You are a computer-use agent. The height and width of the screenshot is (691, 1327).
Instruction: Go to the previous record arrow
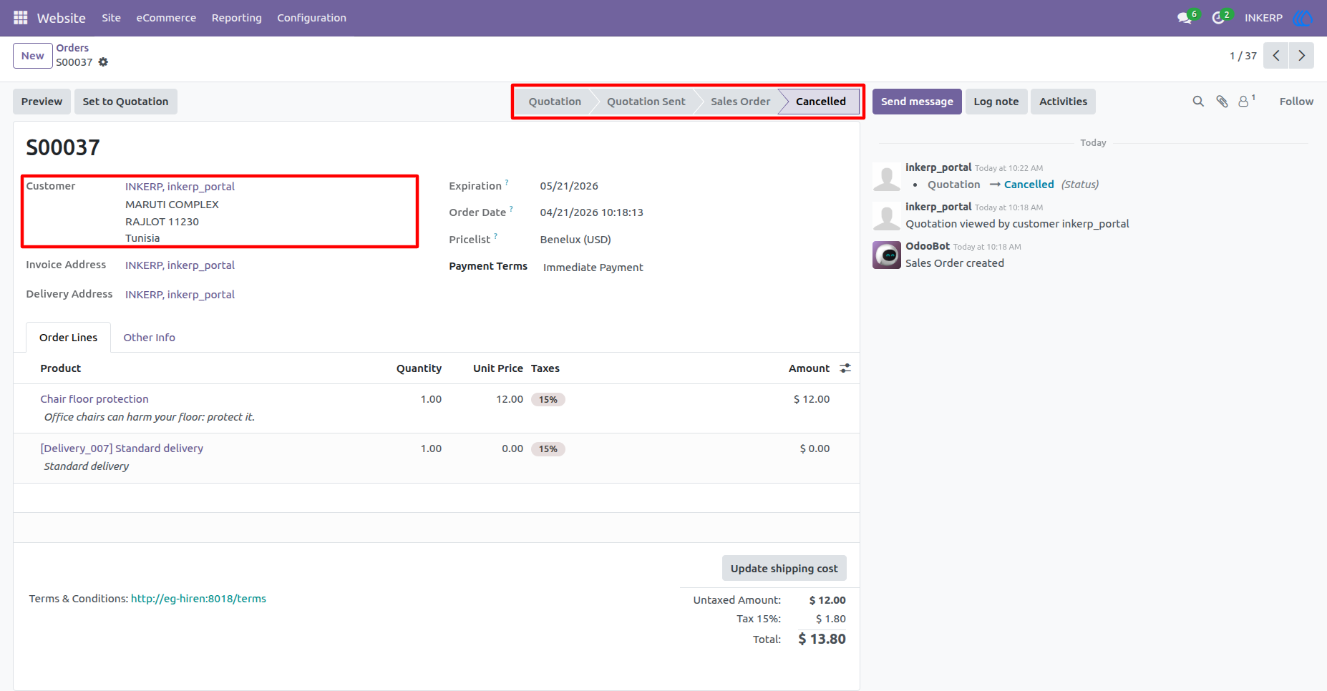pyautogui.click(x=1276, y=56)
